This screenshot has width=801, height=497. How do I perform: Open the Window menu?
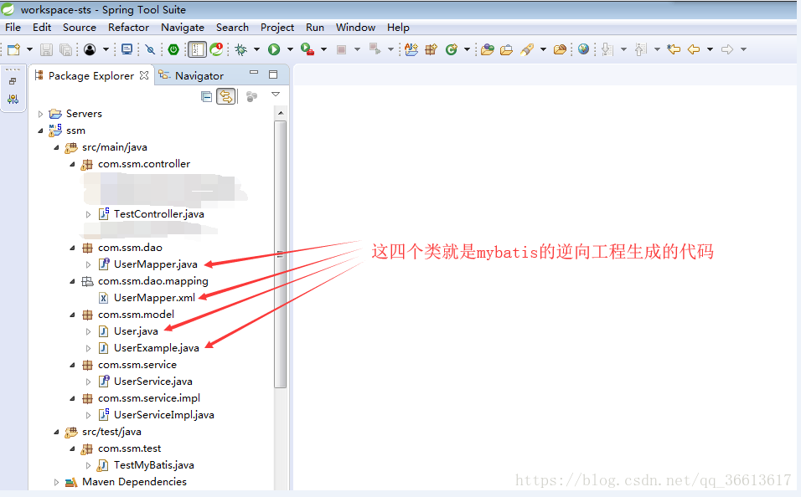355,28
